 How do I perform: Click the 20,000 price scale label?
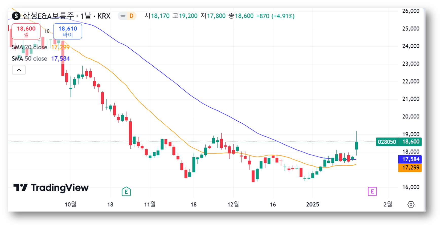(x=411, y=117)
